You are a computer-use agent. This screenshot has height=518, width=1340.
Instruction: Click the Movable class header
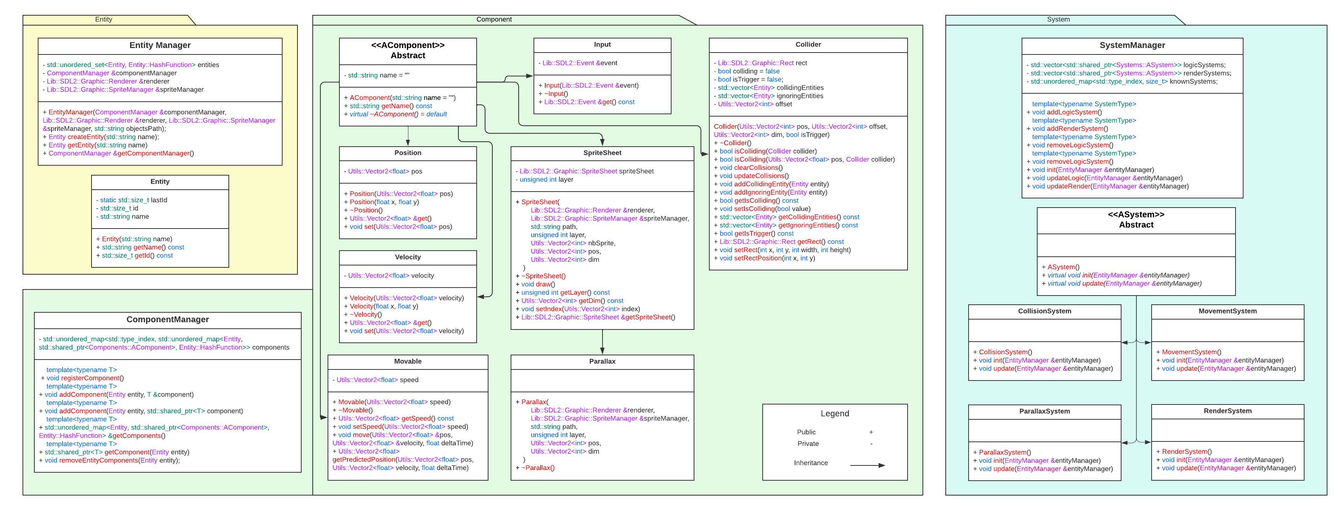(408, 361)
